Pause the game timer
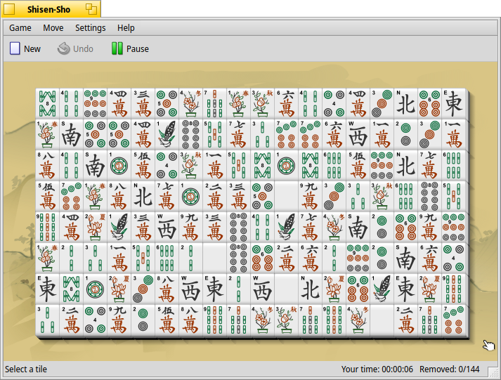The height and width of the screenshot is (380, 501). tap(131, 49)
